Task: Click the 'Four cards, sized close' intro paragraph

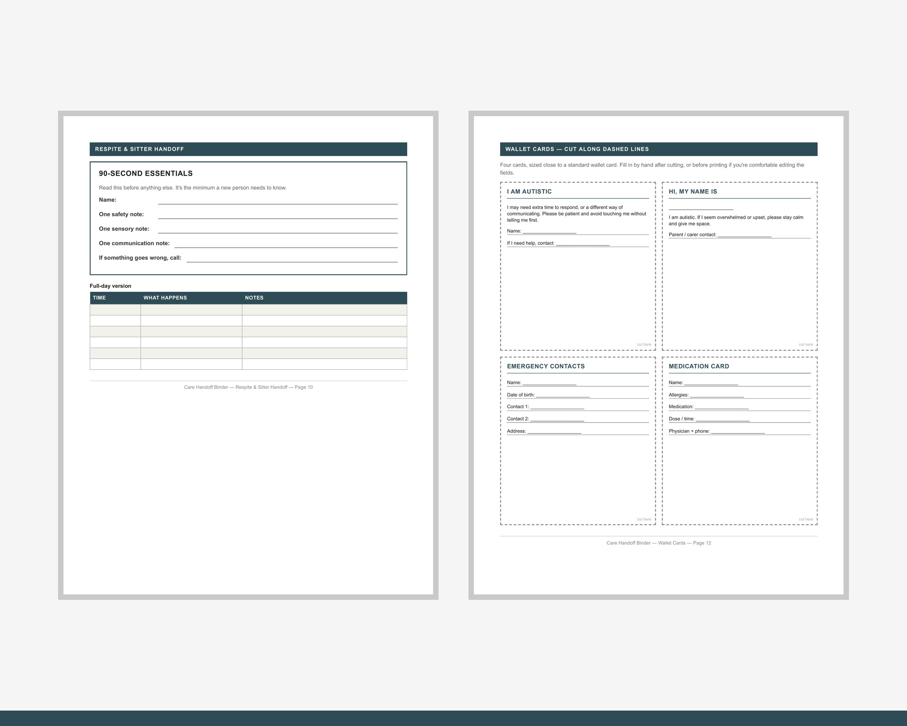Action: (x=652, y=169)
